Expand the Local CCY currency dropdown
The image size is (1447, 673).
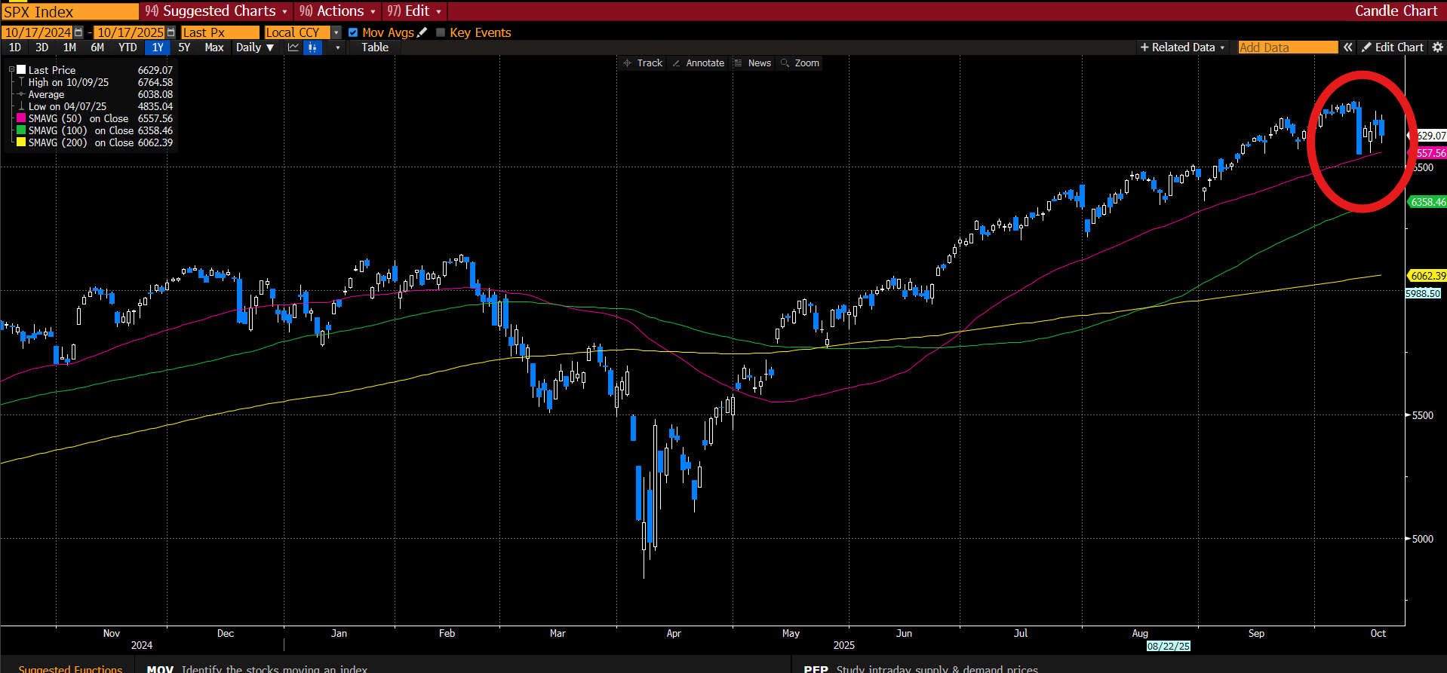point(336,32)
